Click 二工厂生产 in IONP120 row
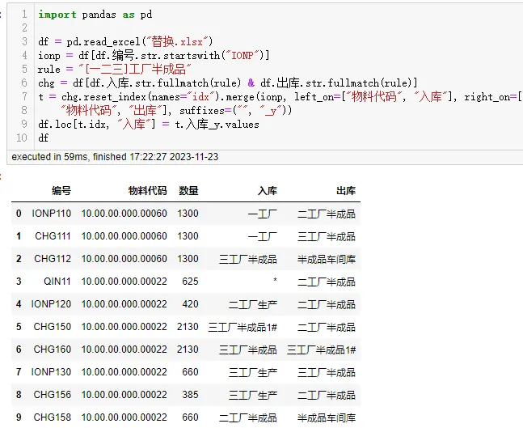This screenshot has height=428, width=523. click(253, 304)
